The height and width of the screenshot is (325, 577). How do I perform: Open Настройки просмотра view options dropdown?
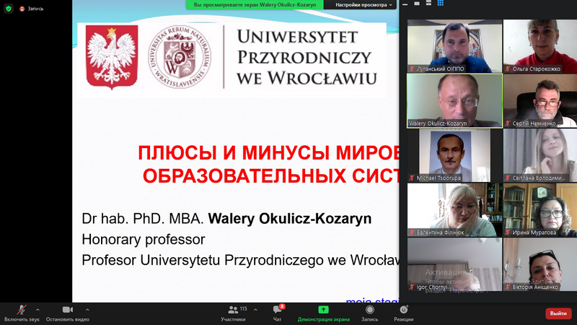(364, 5)
